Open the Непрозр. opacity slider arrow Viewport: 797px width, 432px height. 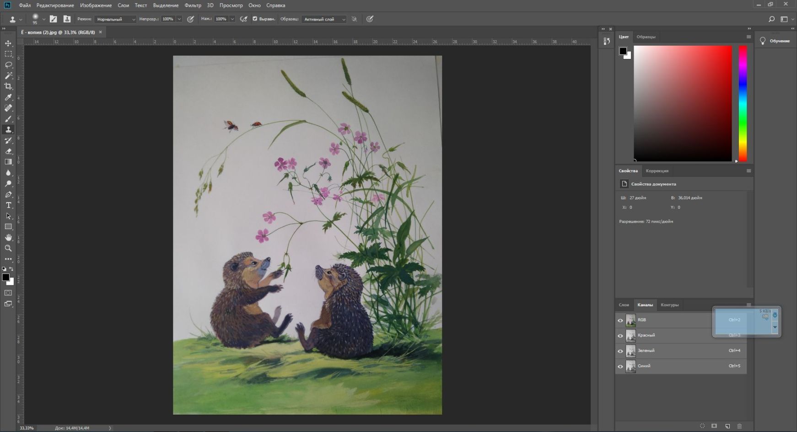click(x=179, y=19)
